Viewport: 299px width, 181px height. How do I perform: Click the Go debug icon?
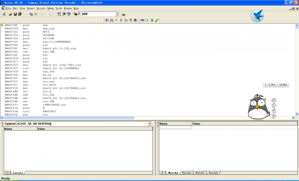[x=126, y=20]
